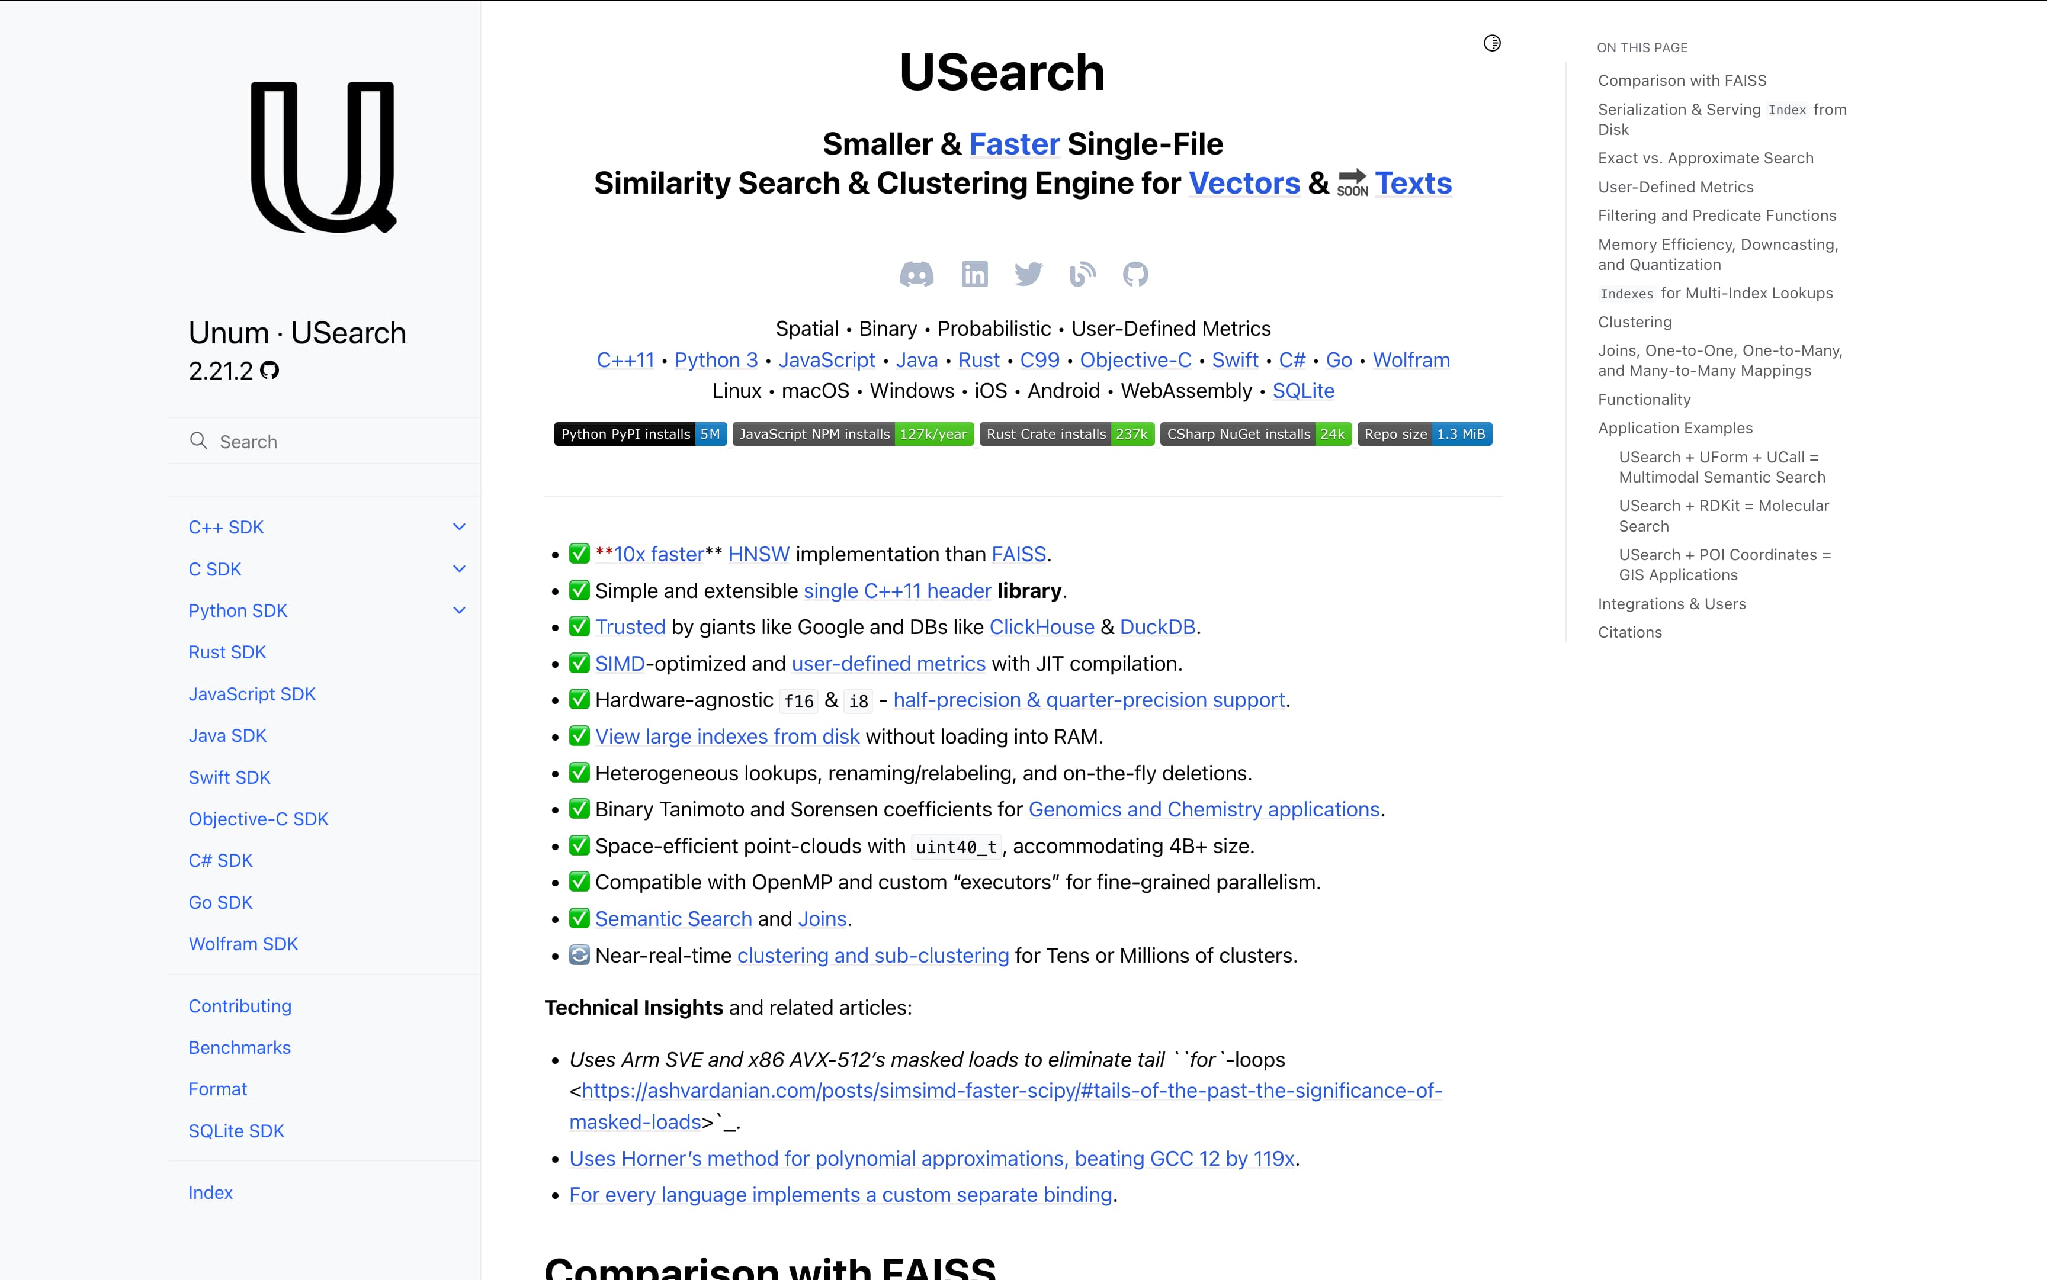
Task: Open the USearch Discord community icon
Action: [x=916, y=274]
